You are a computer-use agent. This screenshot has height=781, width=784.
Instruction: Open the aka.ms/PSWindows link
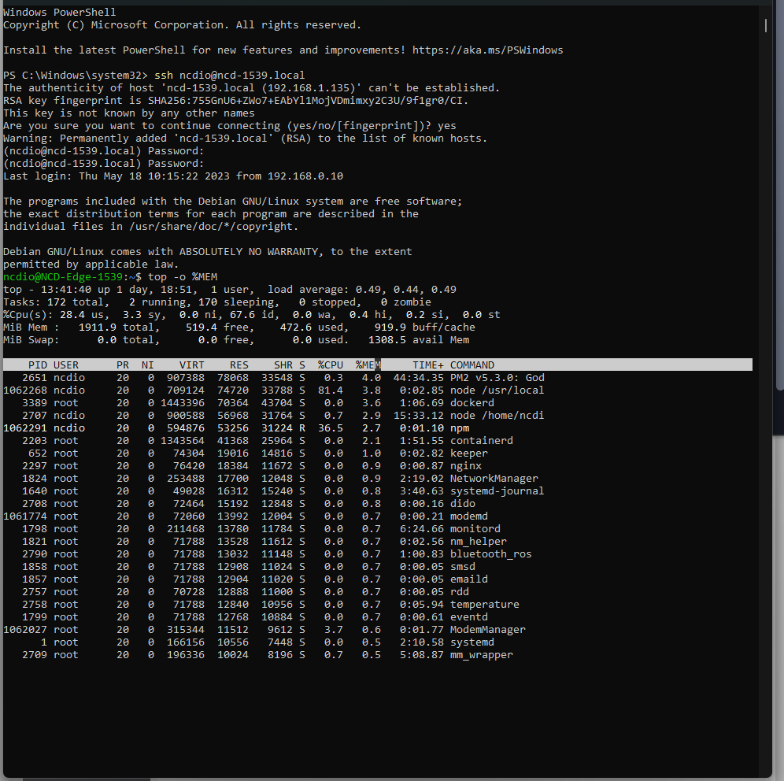pyautogui.click(x=487, y=50)
